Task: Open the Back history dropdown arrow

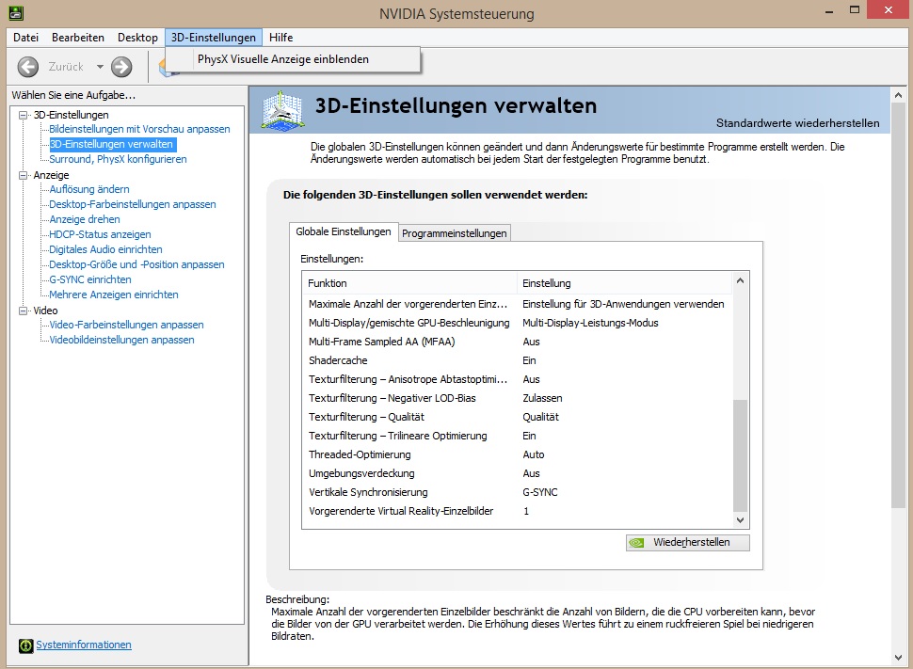Action: coord(100,67)
